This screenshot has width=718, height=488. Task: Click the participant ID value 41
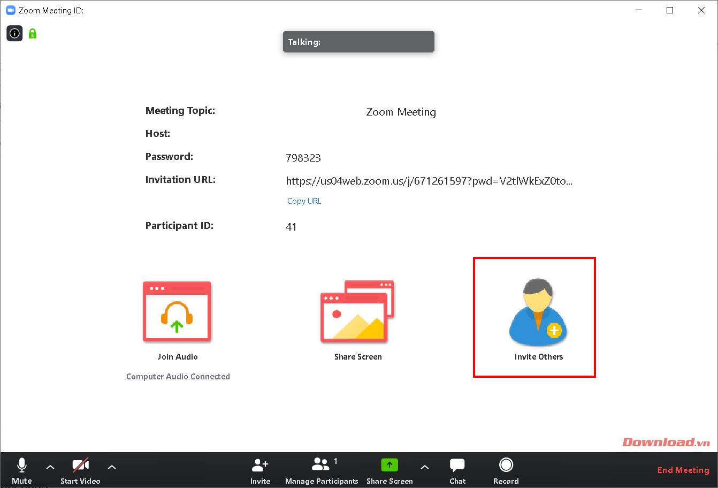(291, 227)
